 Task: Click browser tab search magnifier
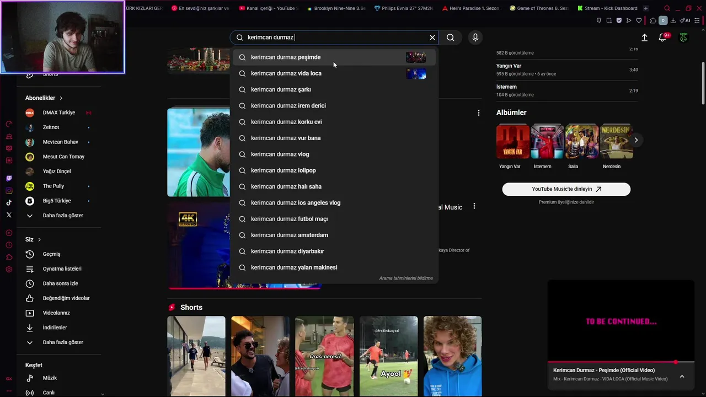(x=667, y=8)
